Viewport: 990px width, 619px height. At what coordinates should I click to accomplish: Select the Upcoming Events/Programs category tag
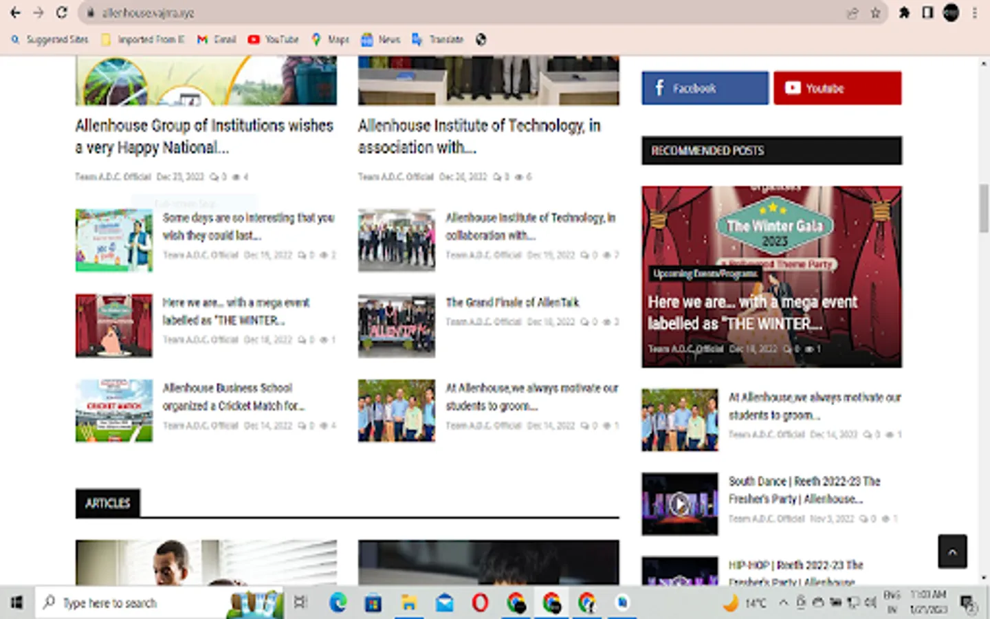click(x=705, y=274)
